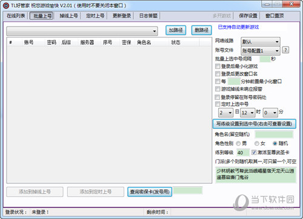This screenshot has width=303, height=219.
Task: Enable 登录后更改窗口名 checkbox
Action: (x=218, y=74)
